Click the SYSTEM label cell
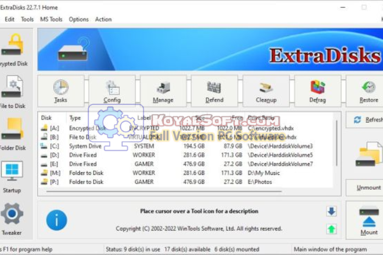 (144, 146)
